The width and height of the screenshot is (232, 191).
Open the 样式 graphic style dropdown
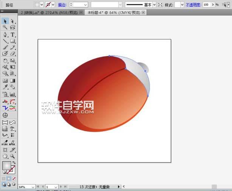click(x=182, y=5)
